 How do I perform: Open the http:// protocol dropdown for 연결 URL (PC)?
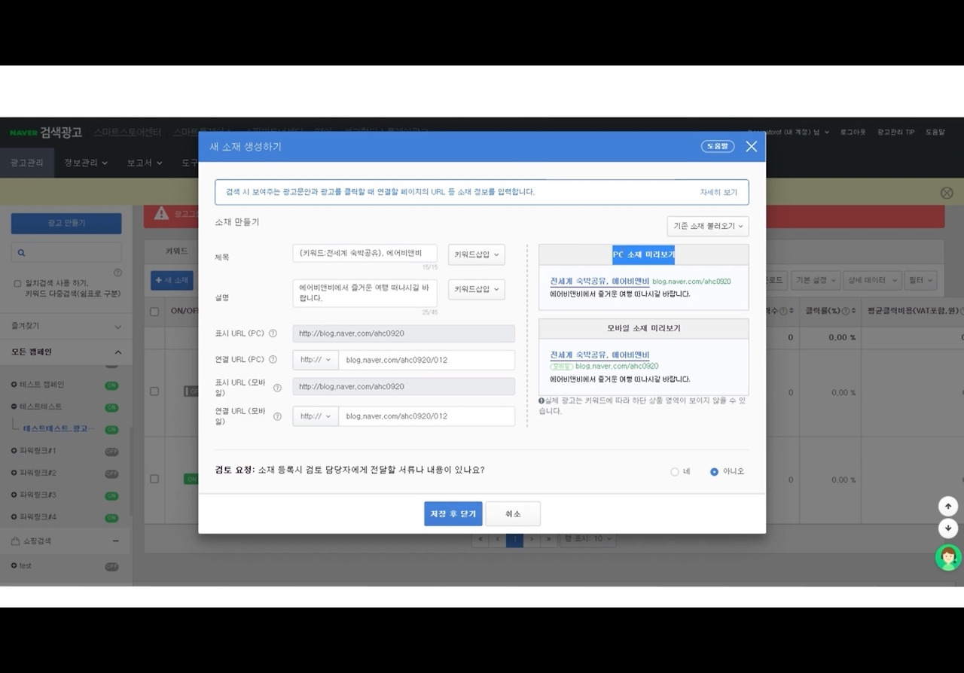316,360
